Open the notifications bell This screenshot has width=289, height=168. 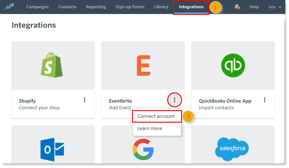237,7
